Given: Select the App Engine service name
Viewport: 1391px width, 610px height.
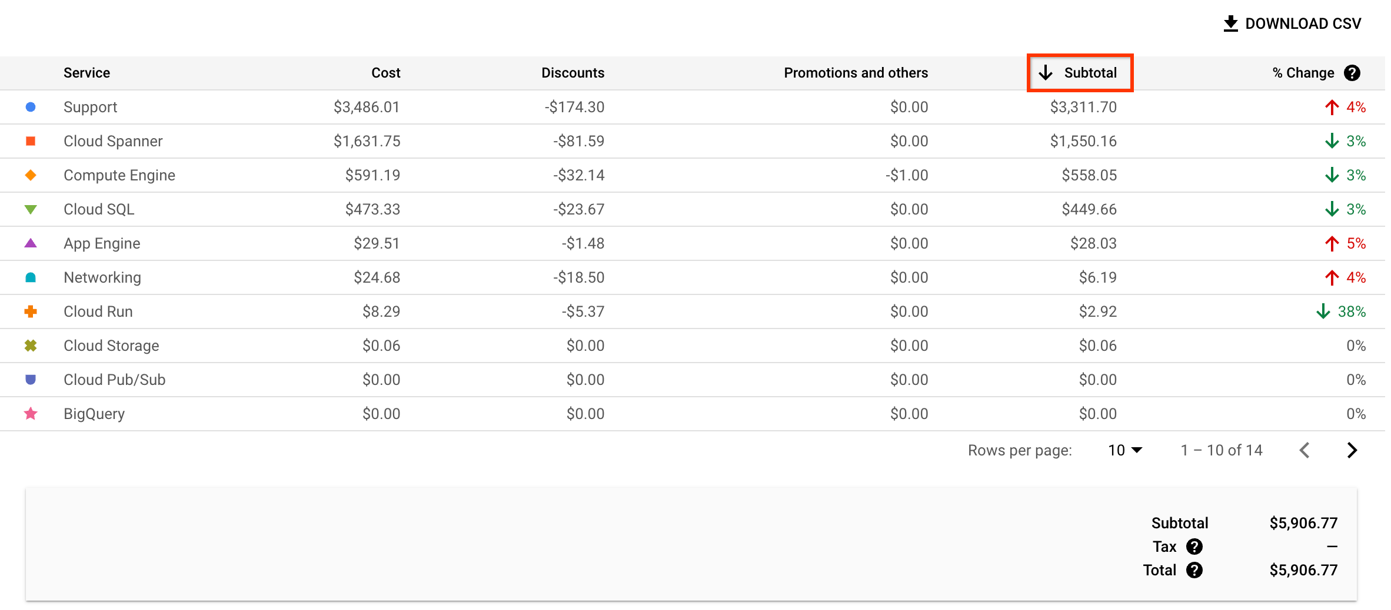Looking at the screenshot, I should point(102,243).
